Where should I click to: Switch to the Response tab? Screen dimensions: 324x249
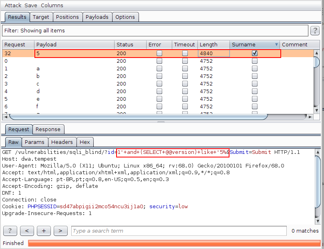coord(48,129)
